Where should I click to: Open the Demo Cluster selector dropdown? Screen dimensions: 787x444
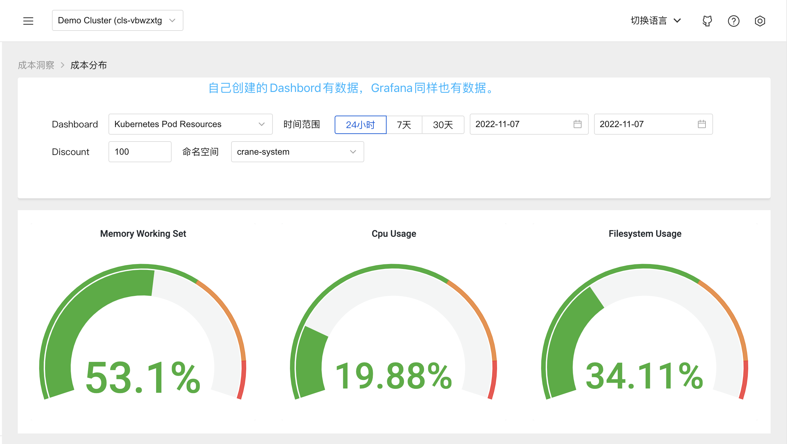click(x=117, y=20)
